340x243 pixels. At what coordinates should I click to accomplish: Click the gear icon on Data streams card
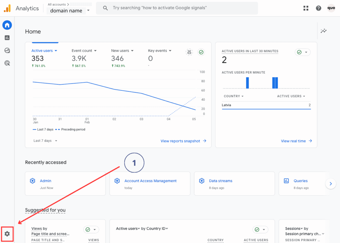[202, 181]
